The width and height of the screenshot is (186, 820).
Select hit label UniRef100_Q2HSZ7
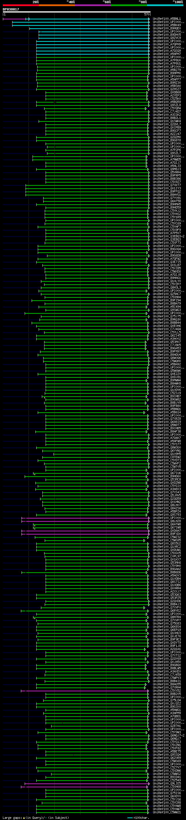click(167, 90)
